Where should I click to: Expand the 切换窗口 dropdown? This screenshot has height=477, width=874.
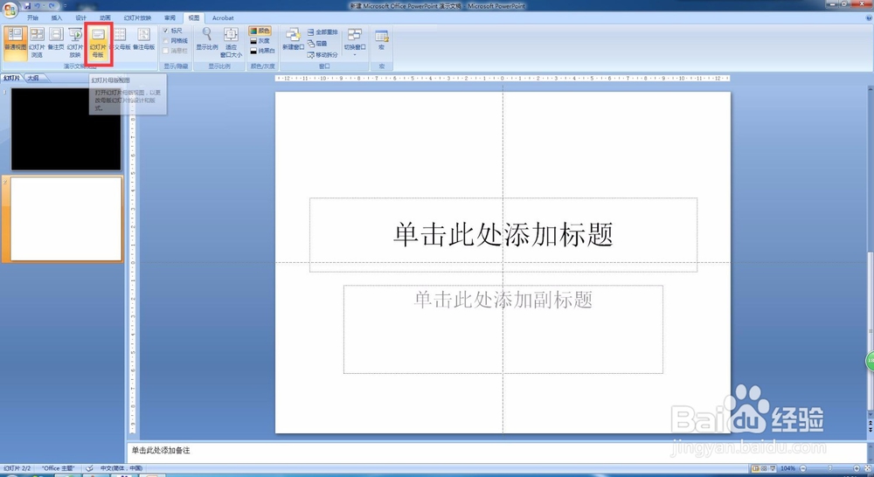coord(355,42)
